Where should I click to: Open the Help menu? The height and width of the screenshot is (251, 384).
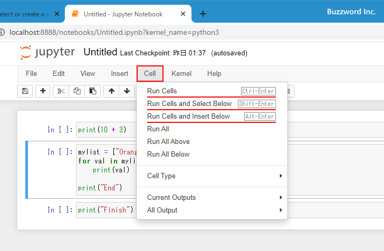click(x=214, y=73)
